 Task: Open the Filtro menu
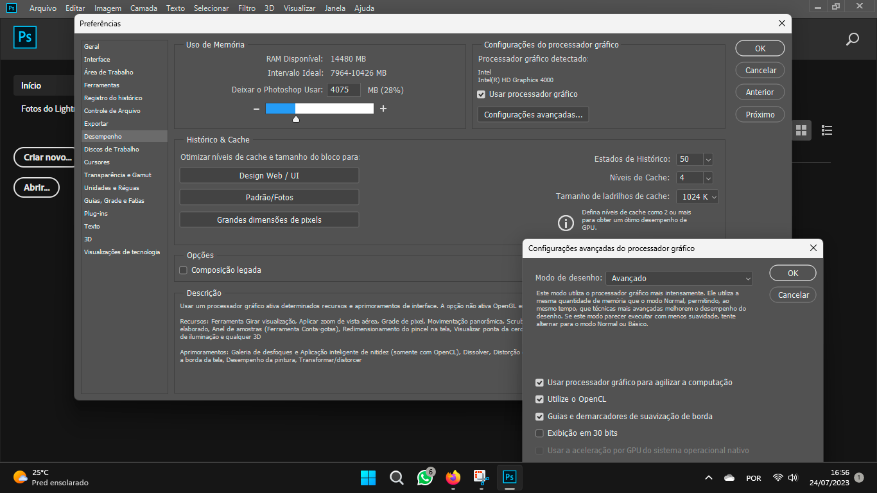point(247,8)
